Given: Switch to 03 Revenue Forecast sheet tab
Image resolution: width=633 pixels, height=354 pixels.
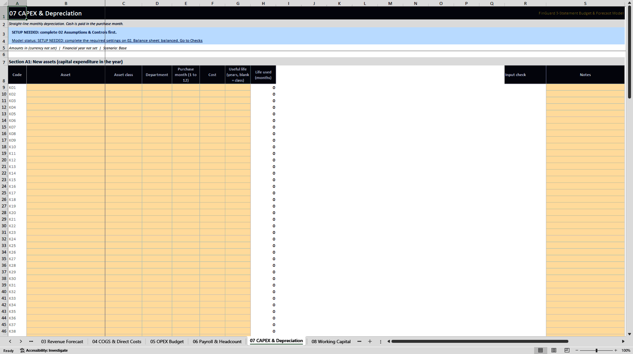Looking at the screenshot, I should (62, 341).
